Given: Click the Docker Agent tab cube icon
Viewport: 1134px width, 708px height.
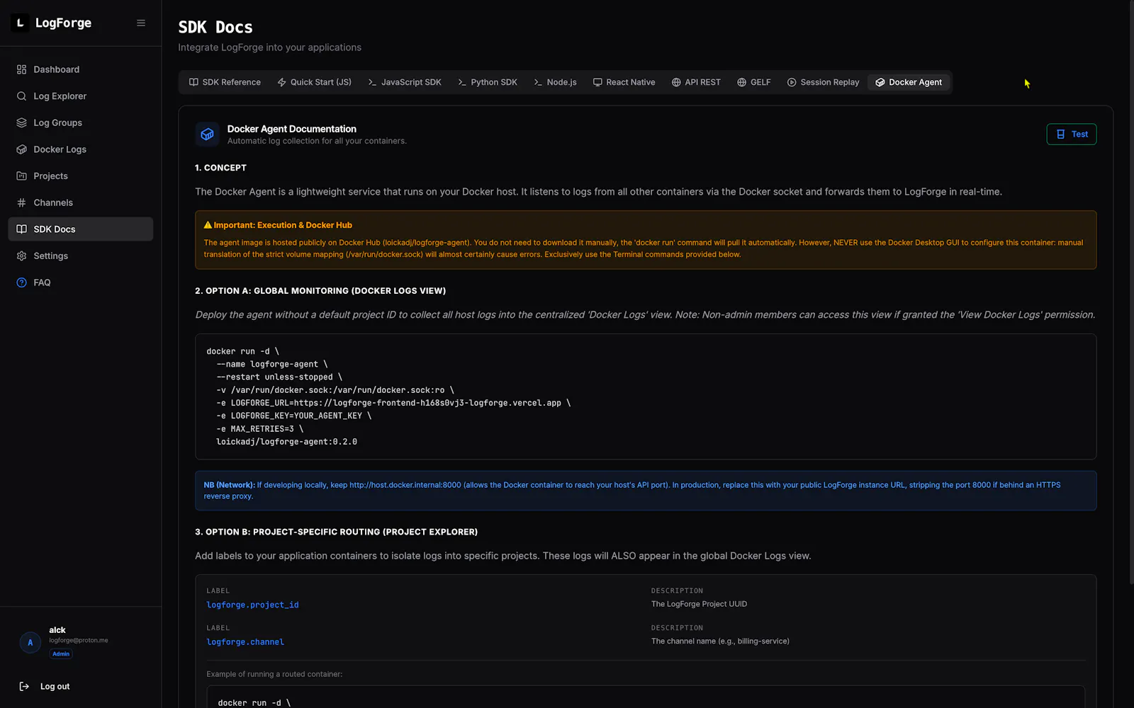Looking at the screenshot, I should (x=880, y=82).
